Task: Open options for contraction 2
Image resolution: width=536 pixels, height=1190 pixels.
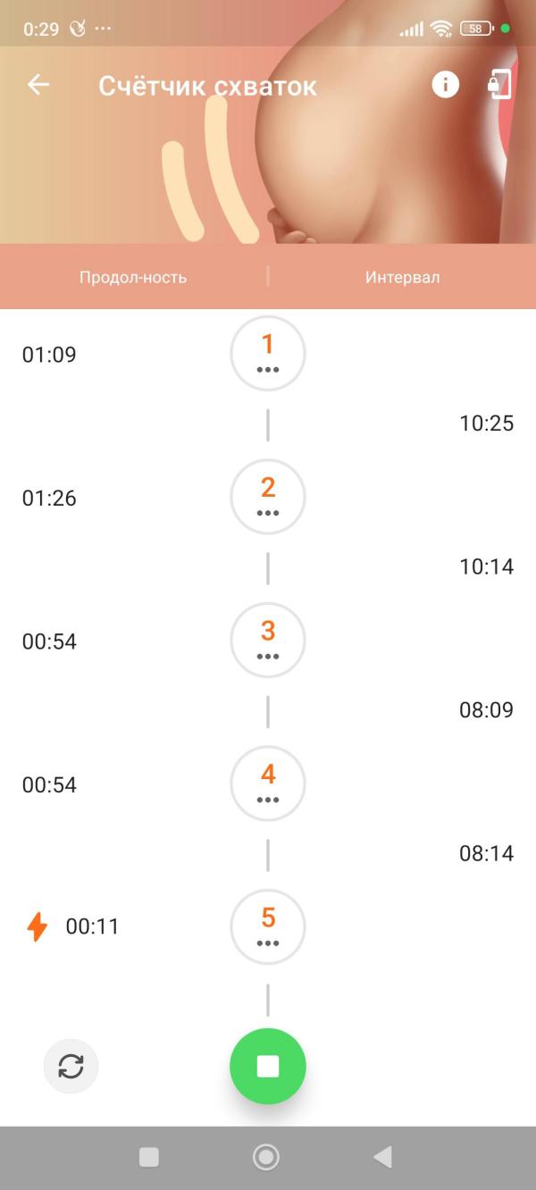Action: (x=268, y=497)
